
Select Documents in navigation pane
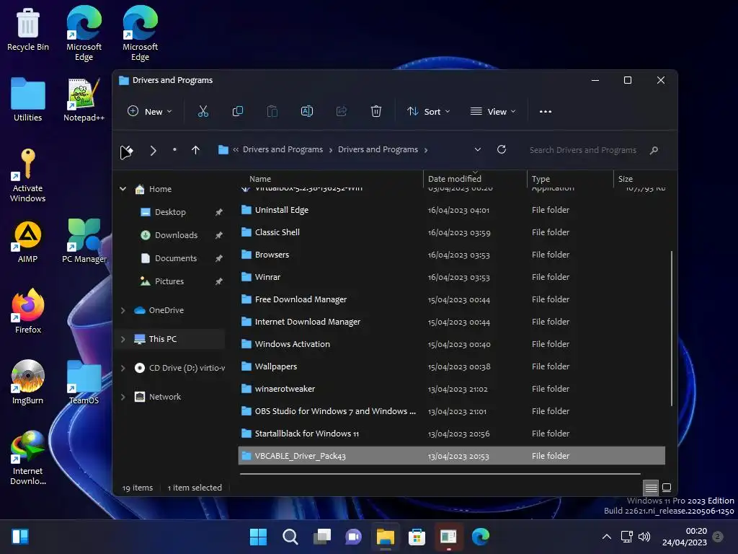click(176, 258)
